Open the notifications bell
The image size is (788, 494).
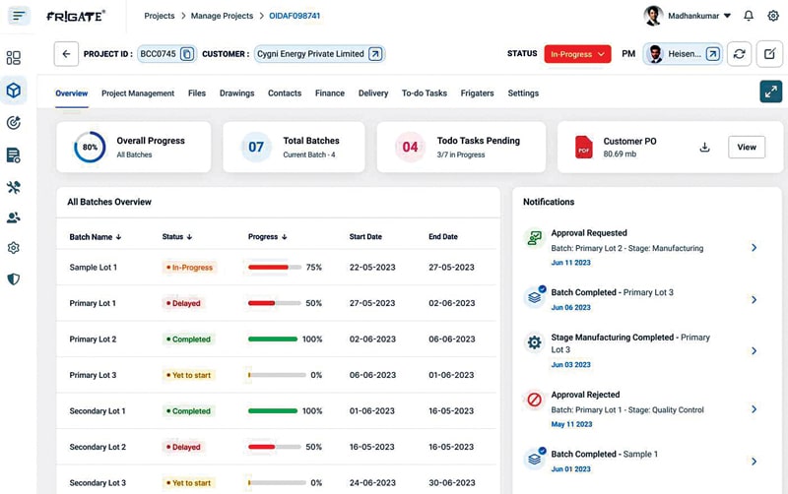[749, 16]
